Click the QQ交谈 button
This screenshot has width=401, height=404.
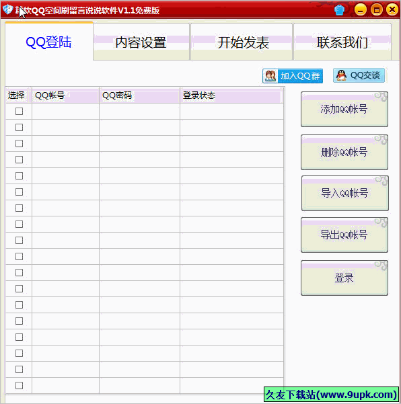359,75
